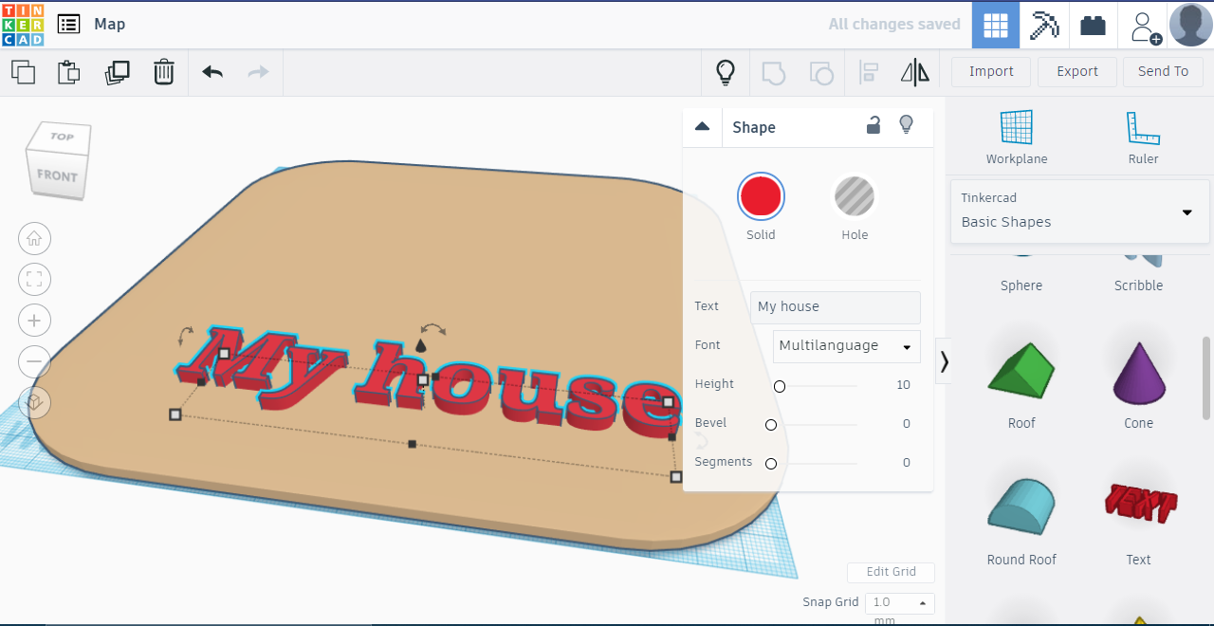Switch to Blocks pickaxe mode

tap(1044, 25)
